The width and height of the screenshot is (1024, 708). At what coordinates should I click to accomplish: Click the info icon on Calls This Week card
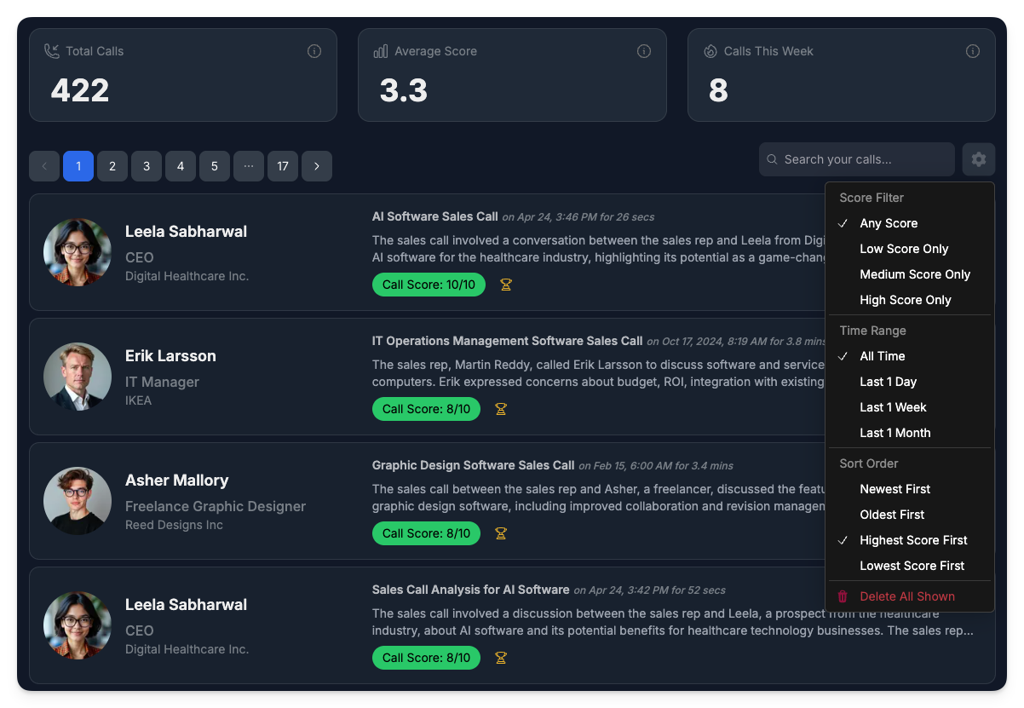click(x=973, y=51)
